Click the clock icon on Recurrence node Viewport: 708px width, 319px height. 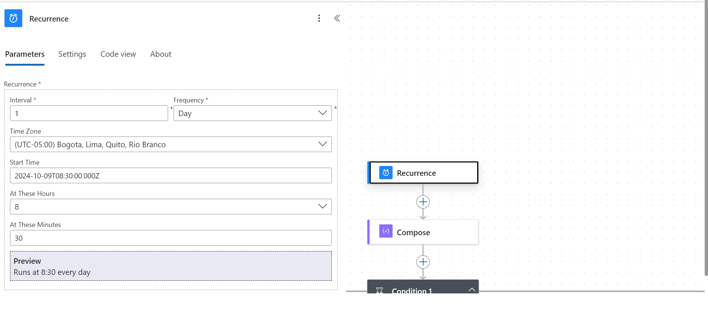386,173
